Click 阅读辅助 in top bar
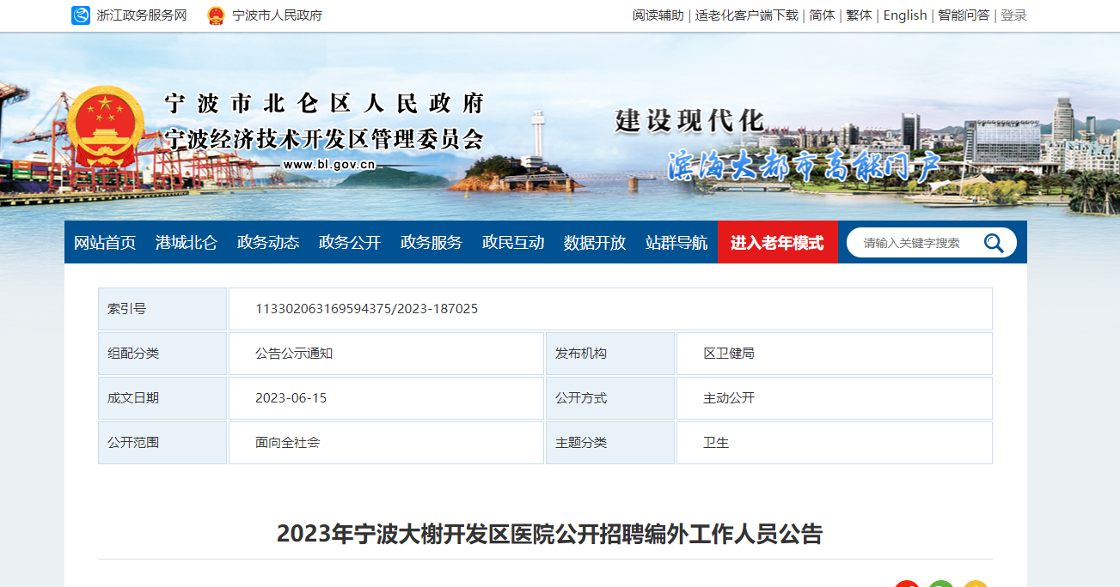The image size is (1120, 587). click(658, 15)
